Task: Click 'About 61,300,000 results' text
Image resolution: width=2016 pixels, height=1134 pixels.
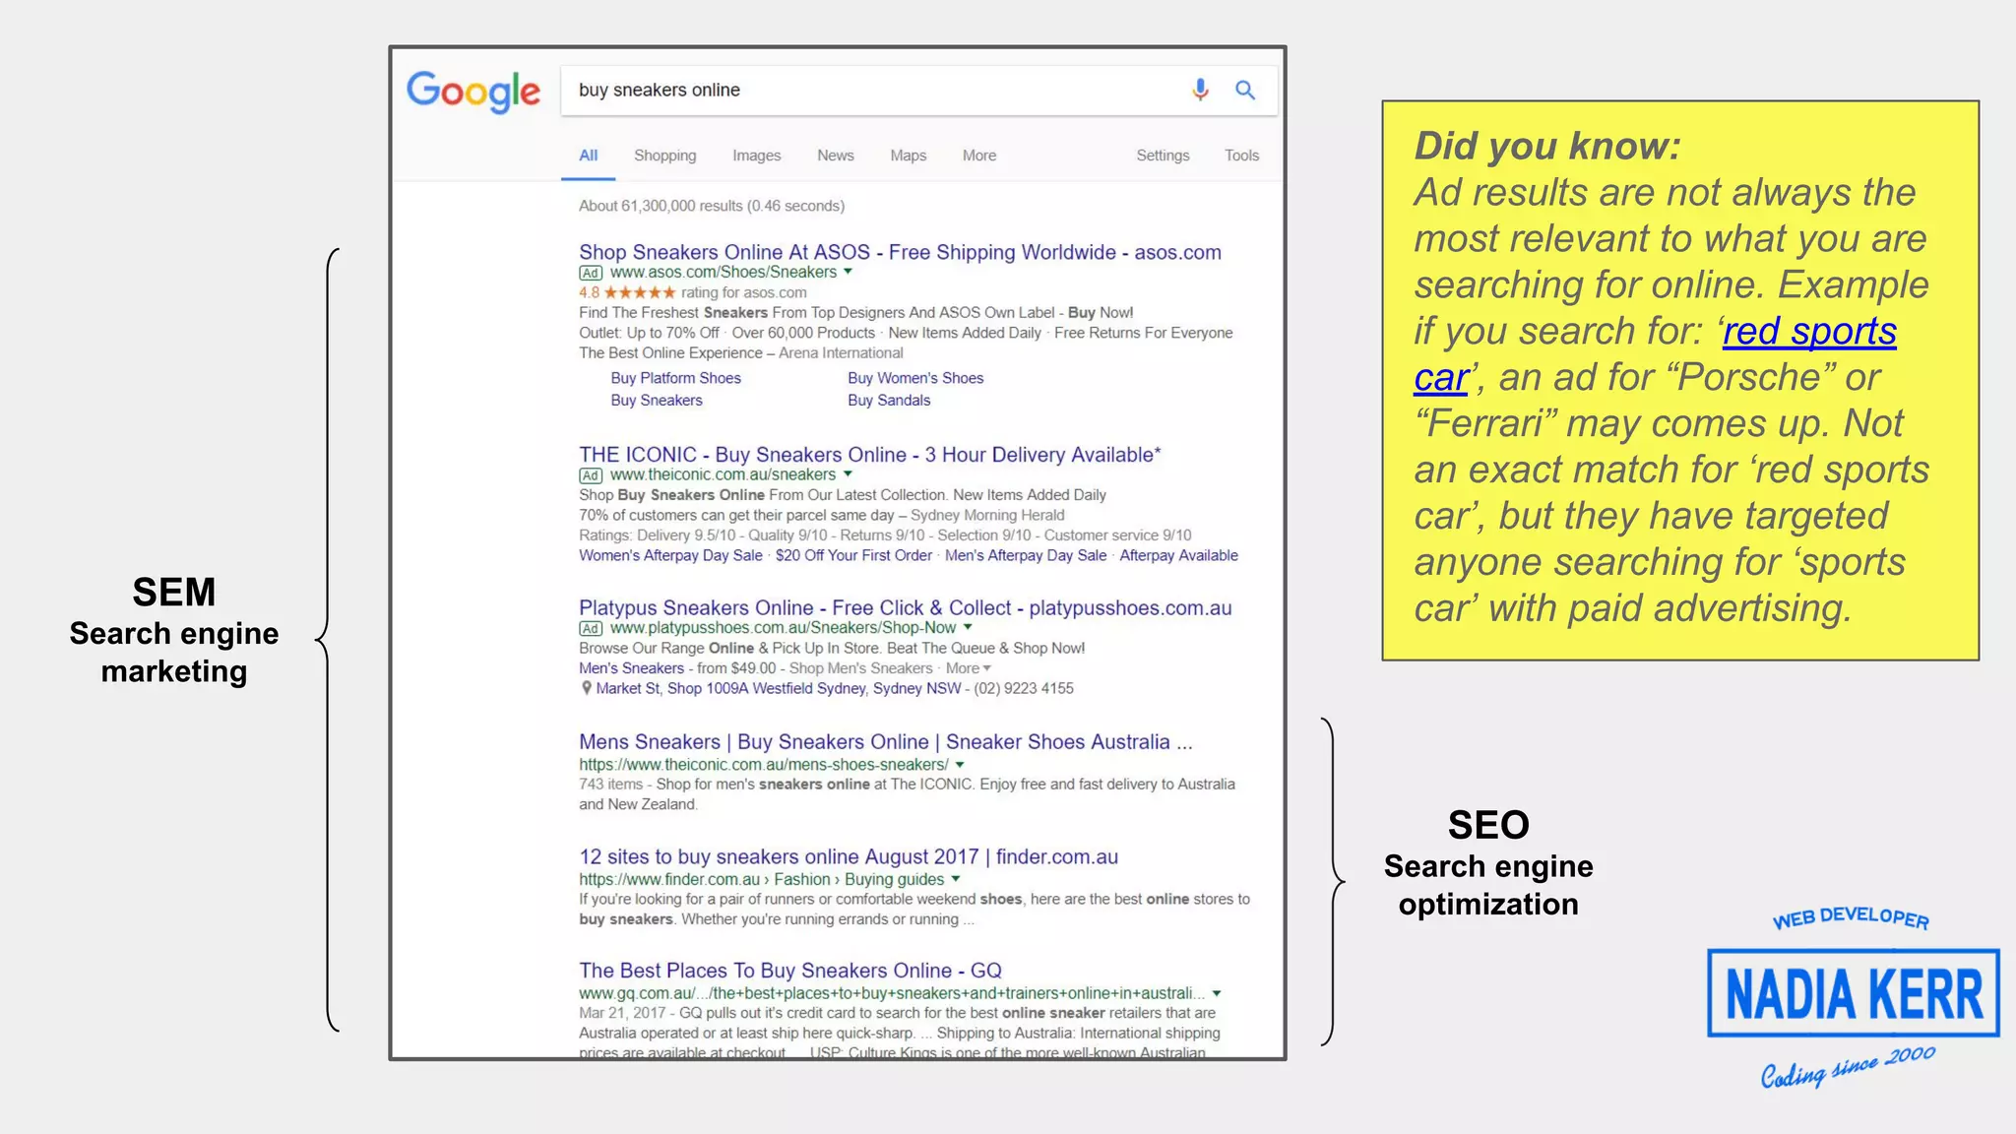Action: [712, 206]
